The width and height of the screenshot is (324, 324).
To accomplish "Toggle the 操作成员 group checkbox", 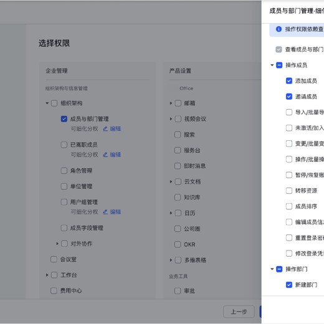I will coord(279,65).
